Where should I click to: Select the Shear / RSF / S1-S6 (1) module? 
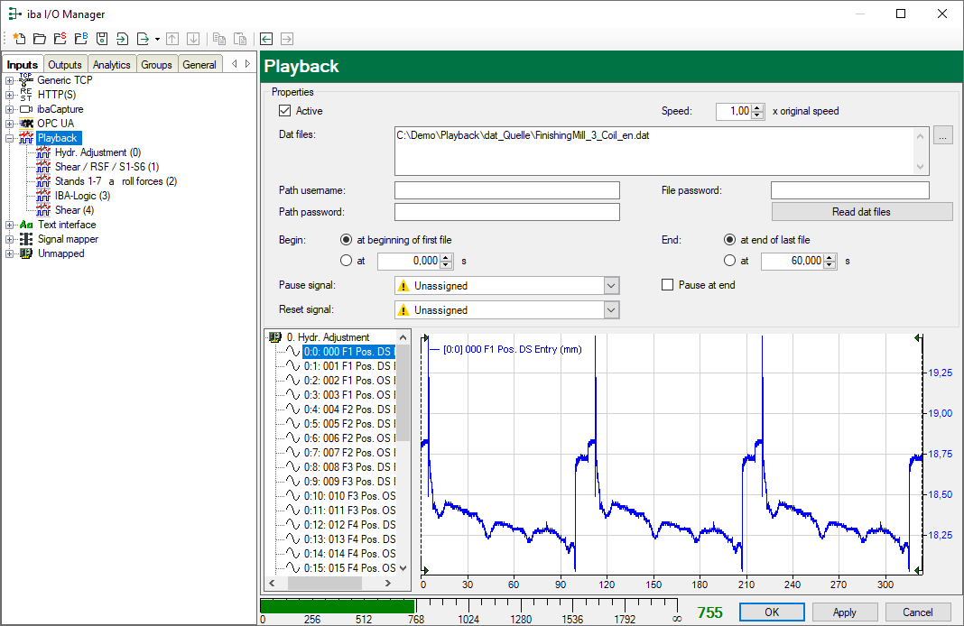107,167
